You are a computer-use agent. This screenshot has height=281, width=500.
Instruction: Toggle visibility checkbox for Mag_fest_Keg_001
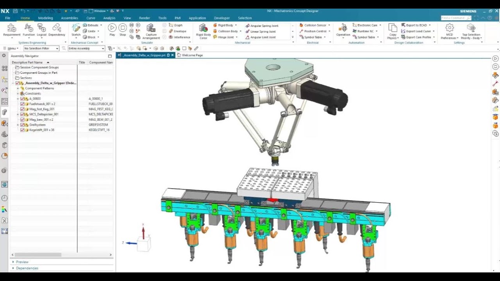point(22,109)
